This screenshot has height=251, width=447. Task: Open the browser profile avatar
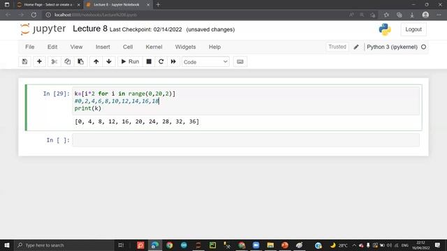point(425,15)
